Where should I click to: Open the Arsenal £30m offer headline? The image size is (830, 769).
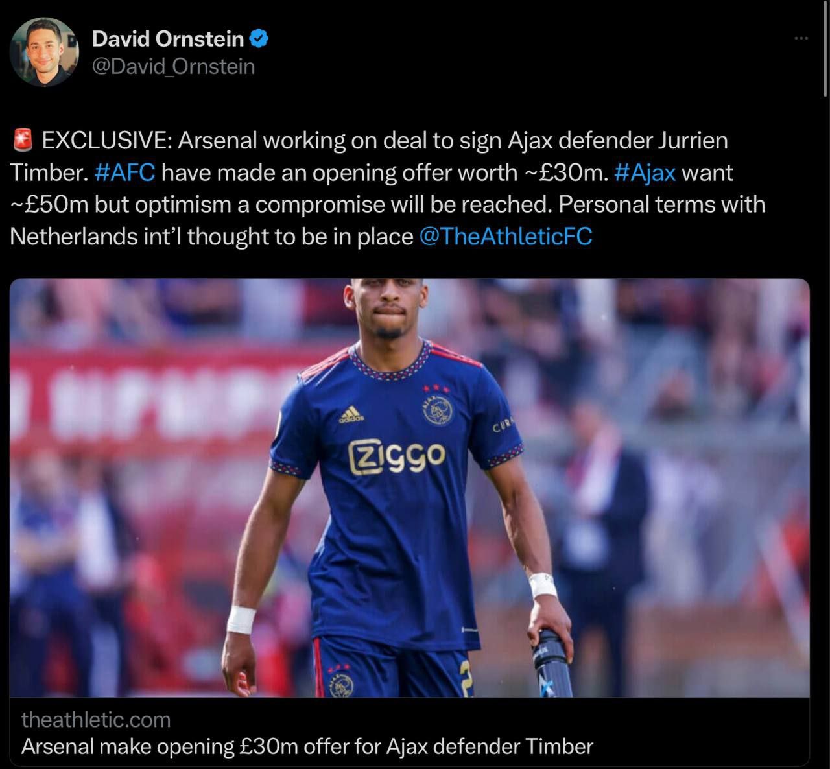click(307, 746)
